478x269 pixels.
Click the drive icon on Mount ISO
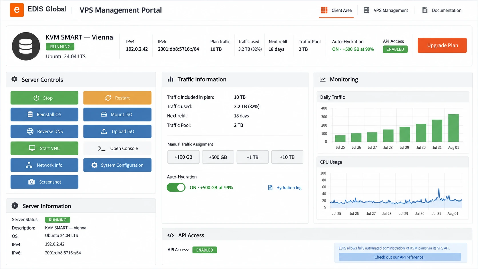(x=104, y=114)
